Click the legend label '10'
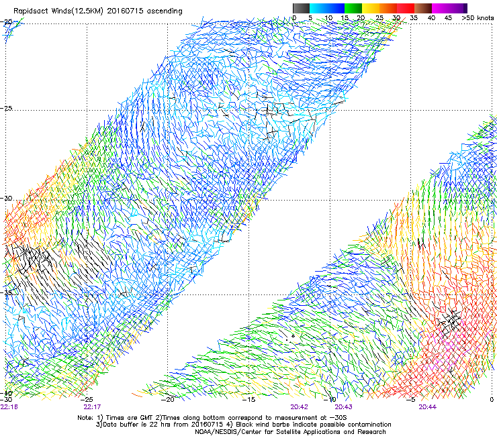Viewport: 497px width, 436px height. point(328,18)
